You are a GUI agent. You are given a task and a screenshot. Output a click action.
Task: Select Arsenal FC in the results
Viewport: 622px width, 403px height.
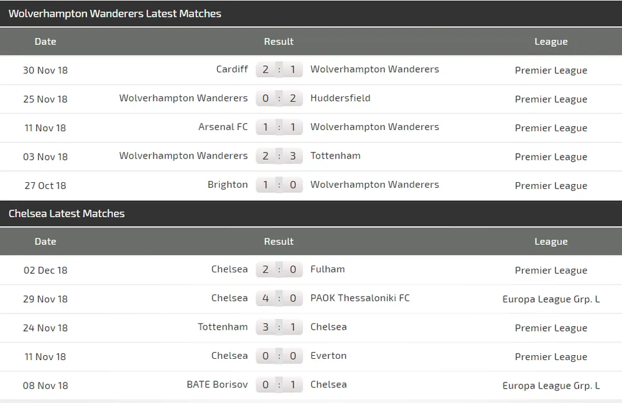223,127
